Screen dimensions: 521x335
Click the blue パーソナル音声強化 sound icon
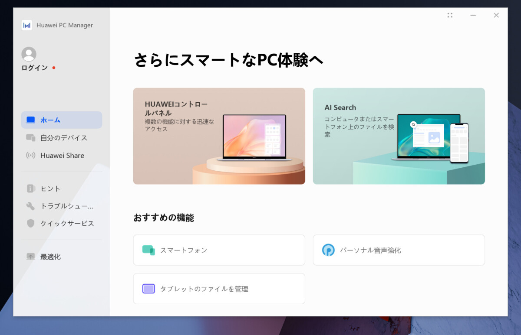click(x=328, y=250)
